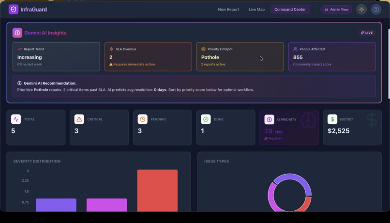390x223 pixels.
Task: Click the Admin View button
Action: coord(336,10)
